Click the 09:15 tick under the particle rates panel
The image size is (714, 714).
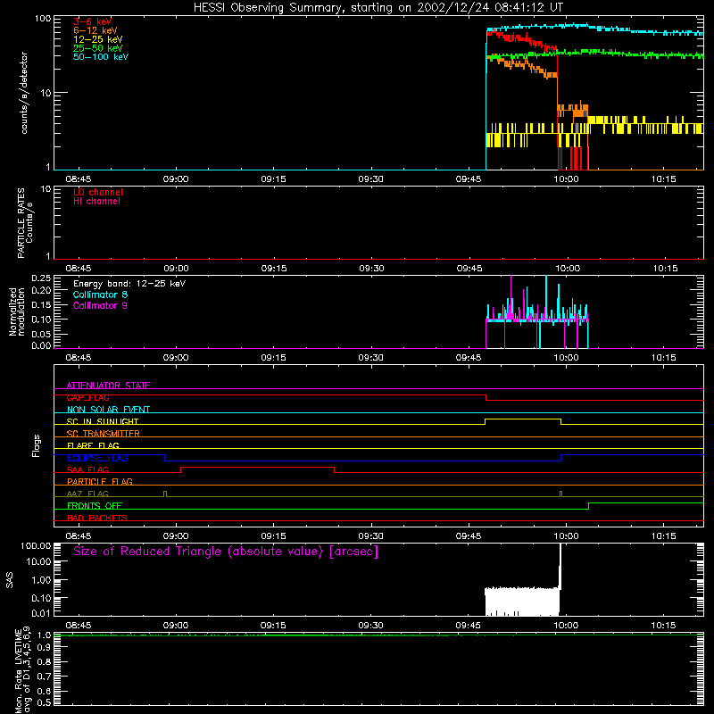tap(273, 269)
